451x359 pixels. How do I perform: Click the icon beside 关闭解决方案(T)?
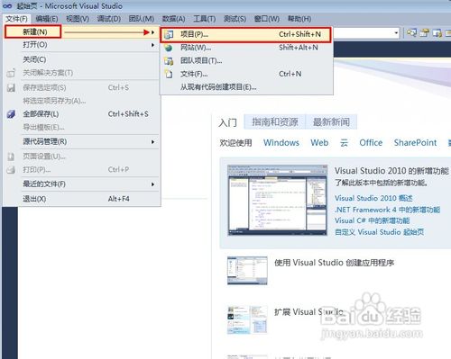11,73
